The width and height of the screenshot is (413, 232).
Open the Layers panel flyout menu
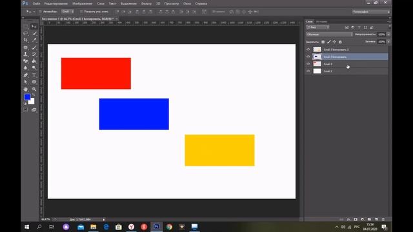pos(389,21)
